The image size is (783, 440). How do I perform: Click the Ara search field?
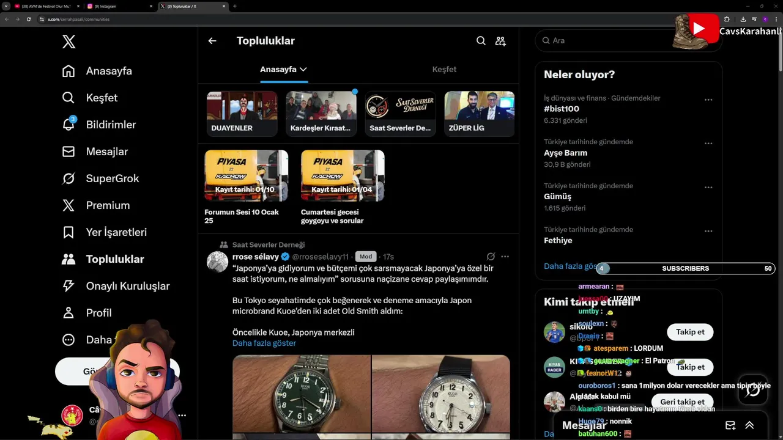click(x=628, y=40)
